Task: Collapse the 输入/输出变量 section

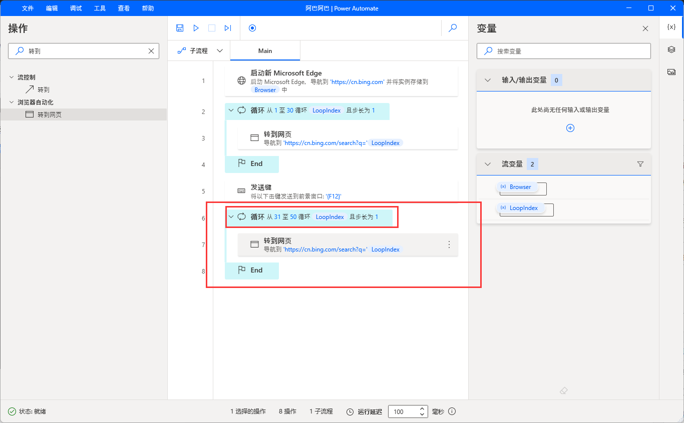Action: (x=488, y=80)
